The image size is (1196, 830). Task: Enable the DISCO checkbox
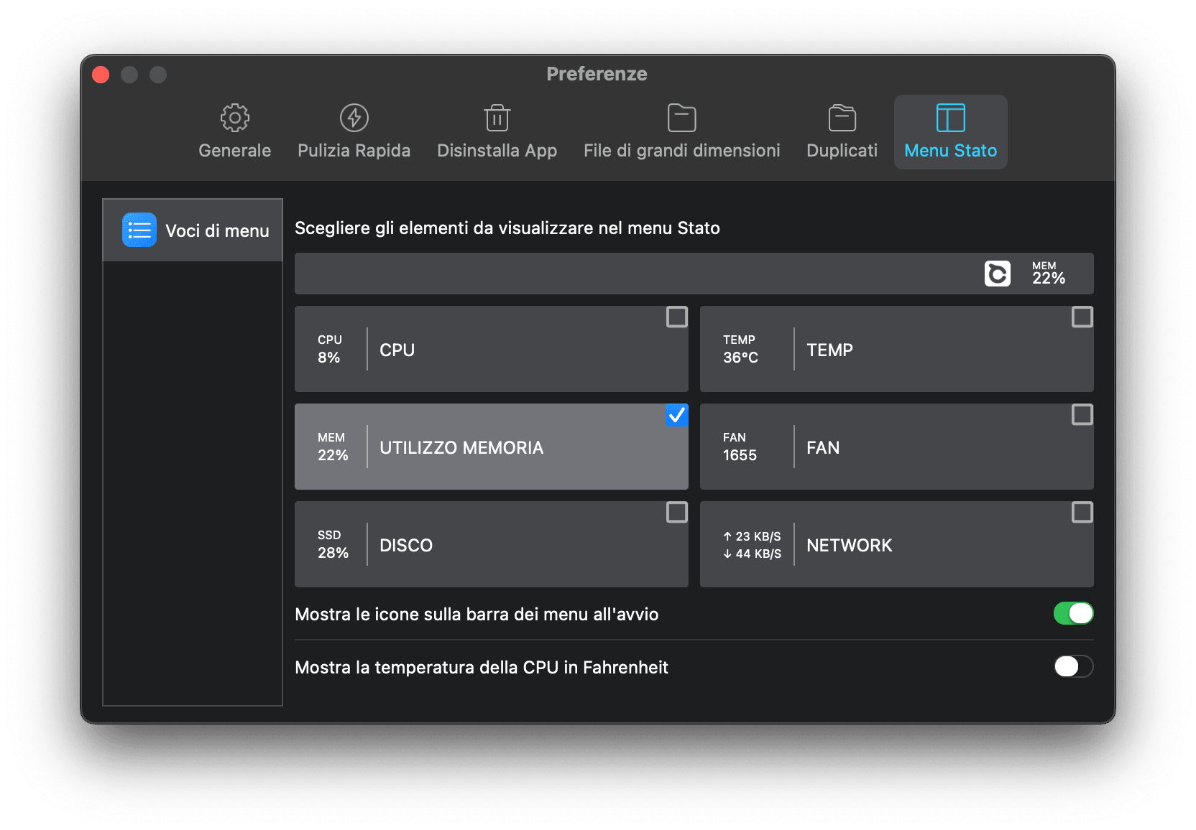(x=676, y=512)
